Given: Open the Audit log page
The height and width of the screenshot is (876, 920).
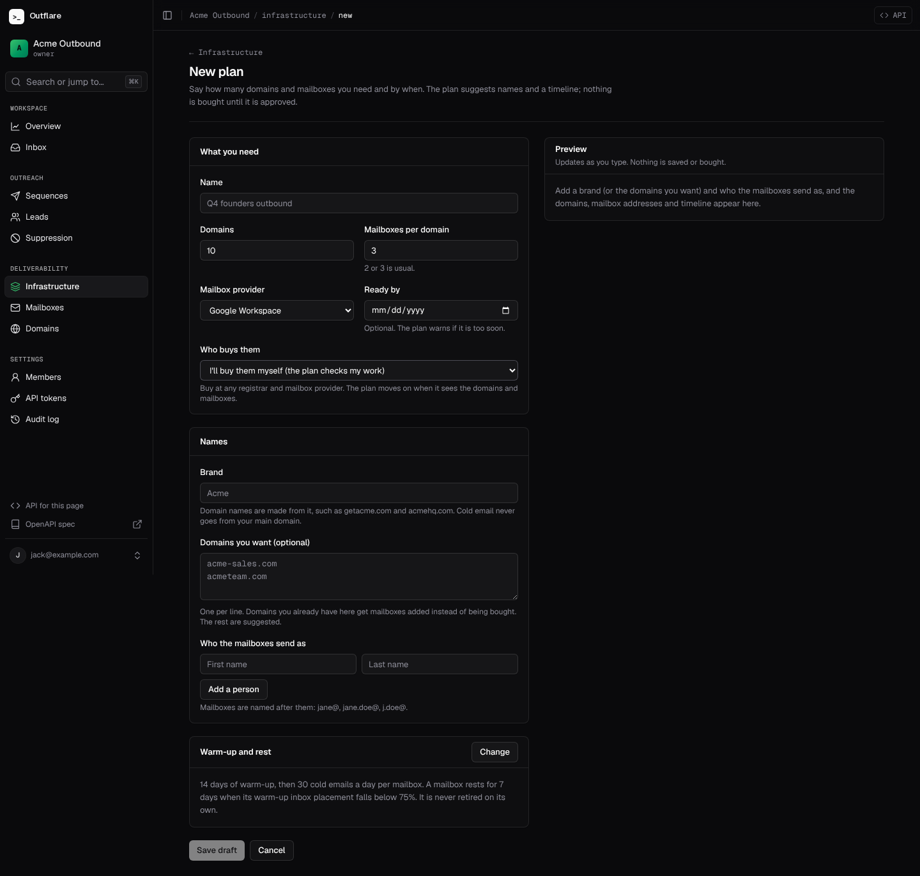Looking at the screenshot, I should coord(76,419).
